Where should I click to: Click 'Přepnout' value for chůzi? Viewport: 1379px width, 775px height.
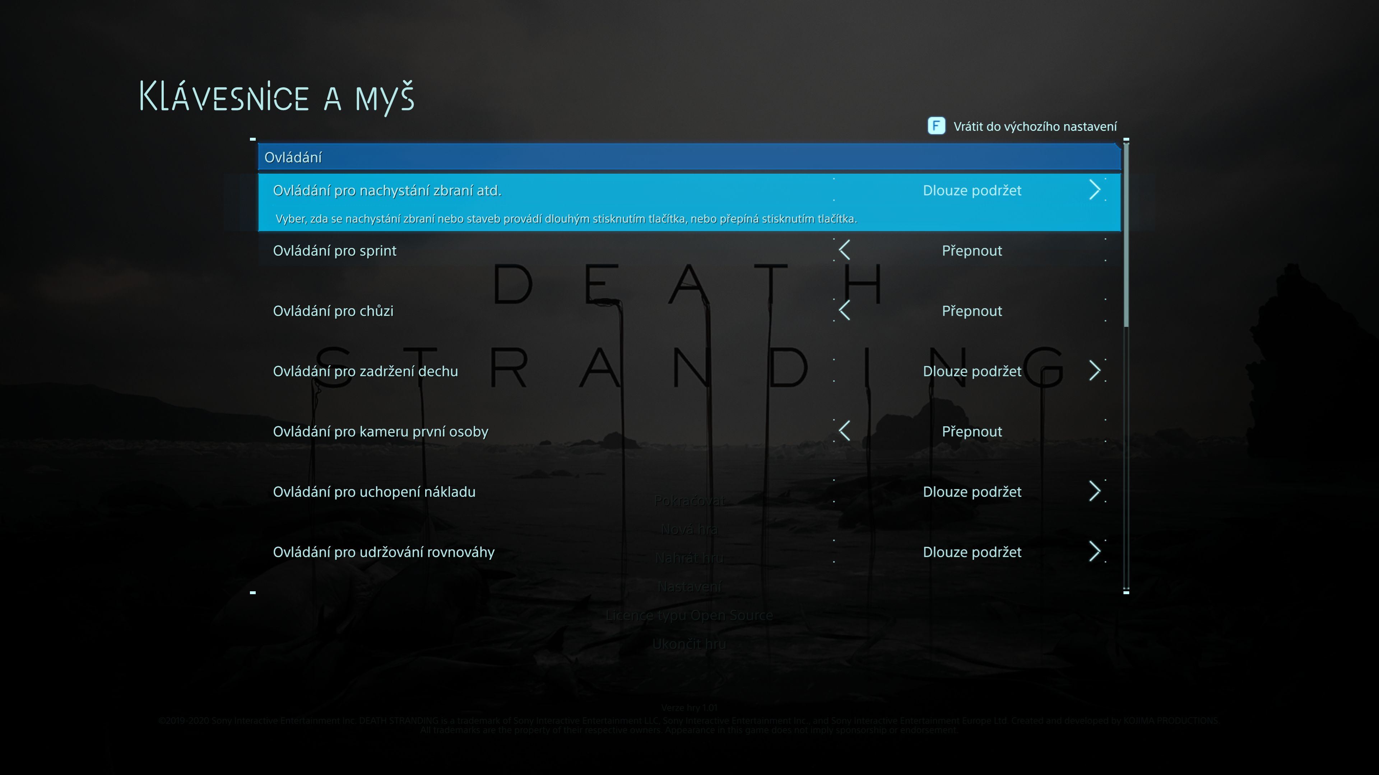972,311
